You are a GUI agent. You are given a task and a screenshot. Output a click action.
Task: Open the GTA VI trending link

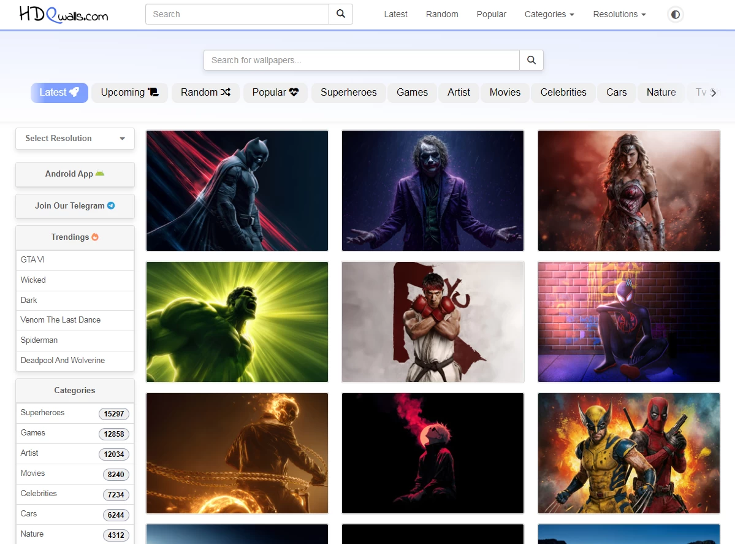pos(33,260)
